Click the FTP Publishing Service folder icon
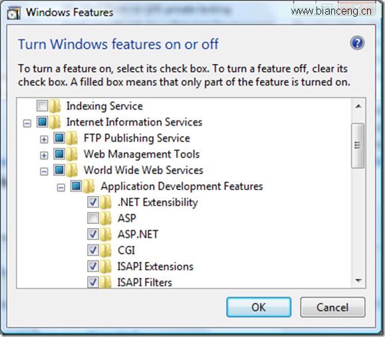Image resolution: width=385 pixels, height=337 pixels. point(72,138)
